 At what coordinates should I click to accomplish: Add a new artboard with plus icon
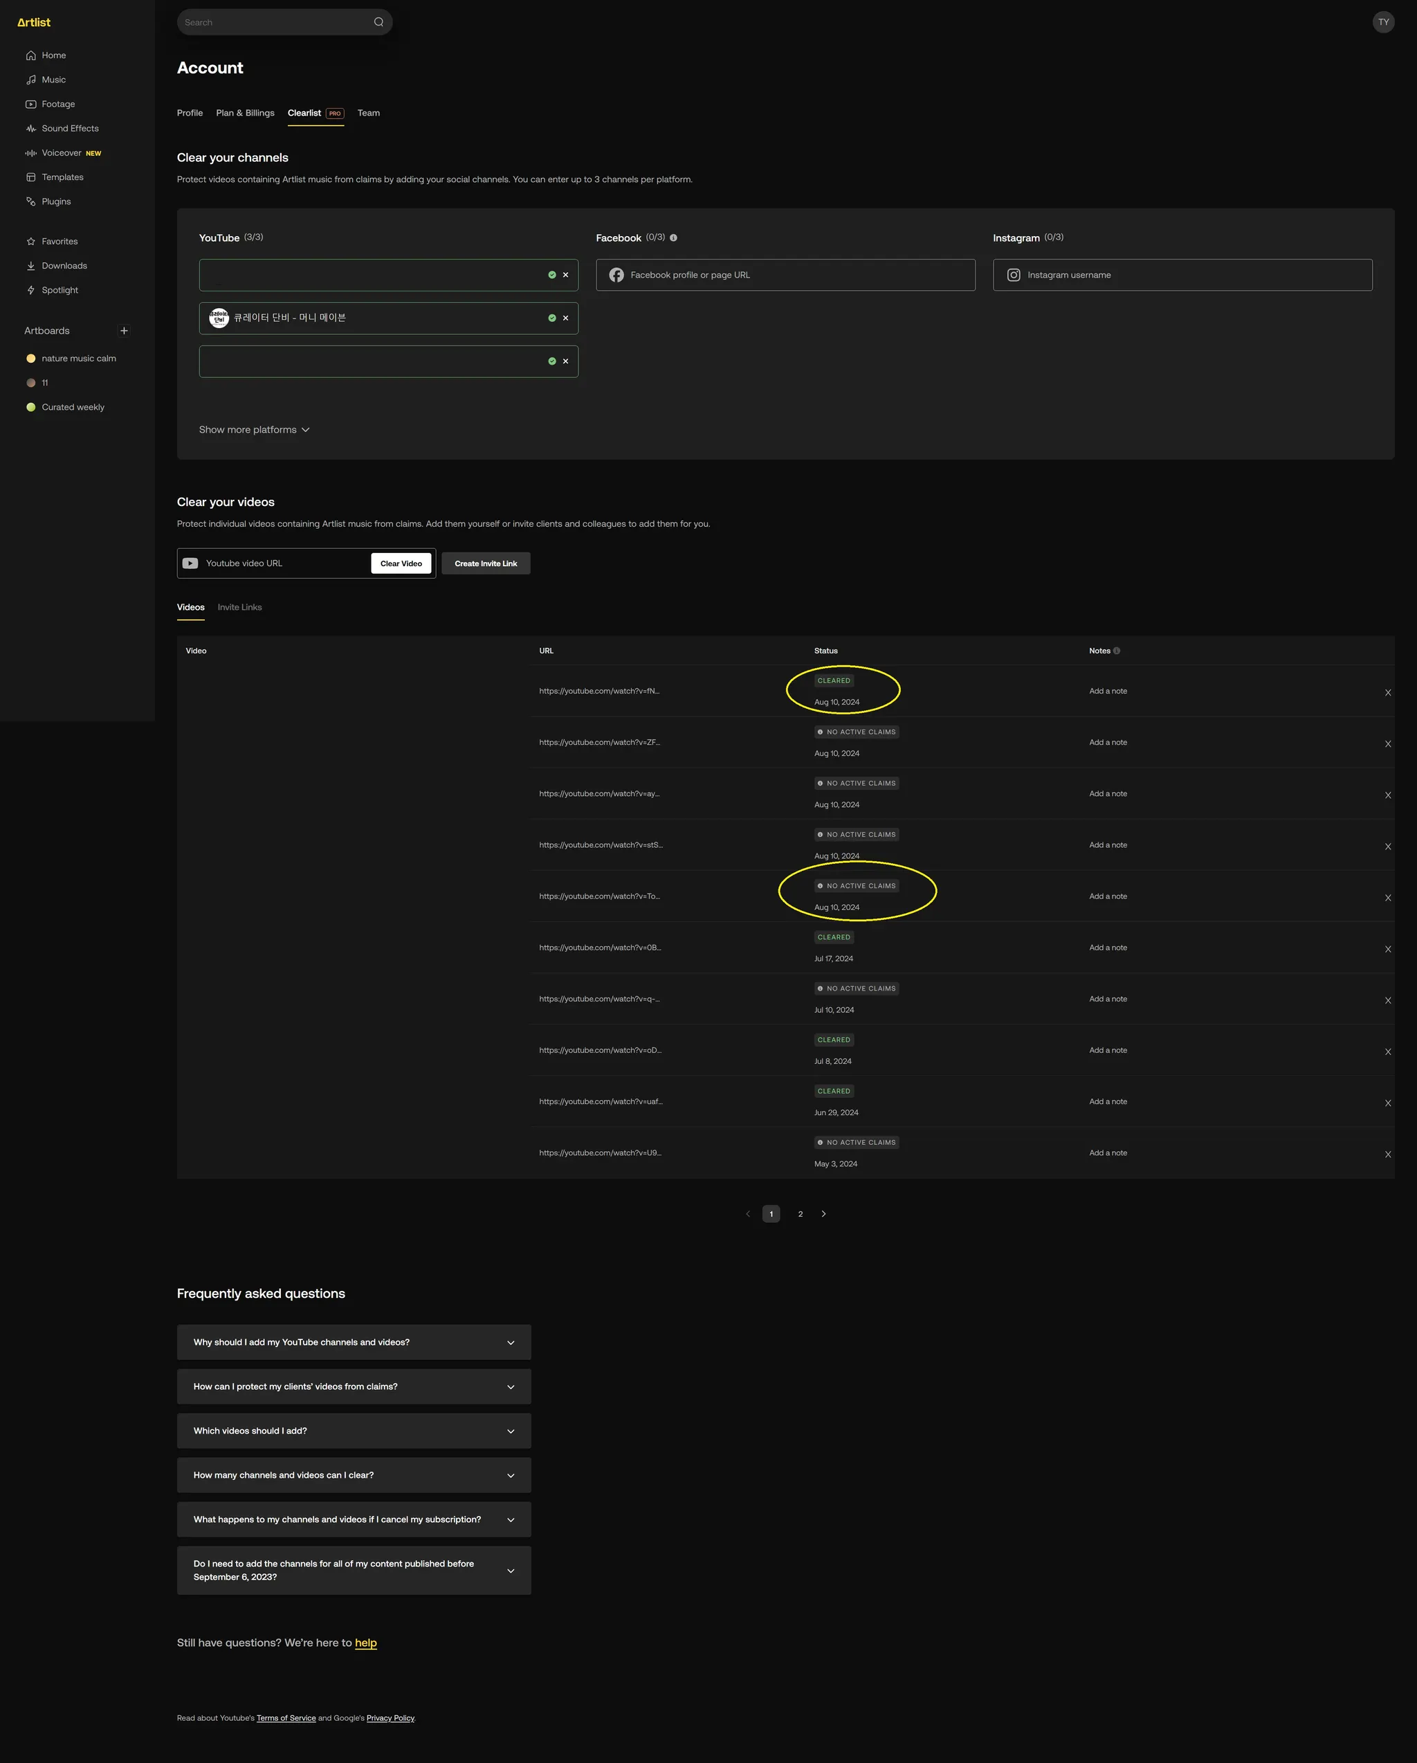(125, 331)
